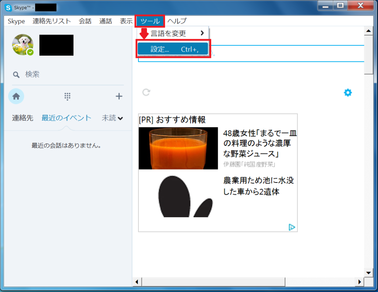Image resolution: width=378 pixels, height=292 pixels.
Task: Click the horizontal scrollbar right arrow
Action: [x=359, y=282]
